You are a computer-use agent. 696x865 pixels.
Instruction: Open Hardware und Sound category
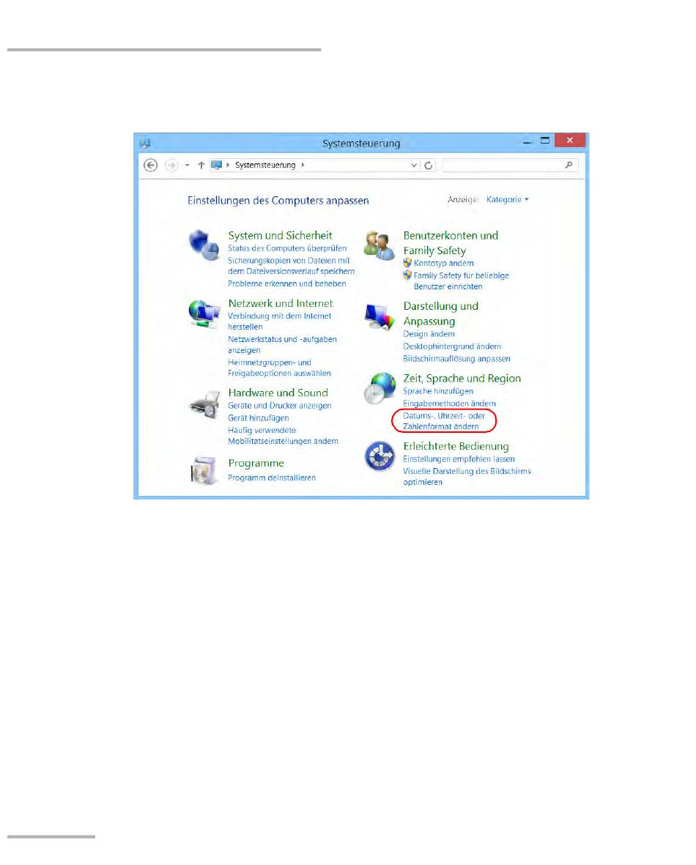278,393
